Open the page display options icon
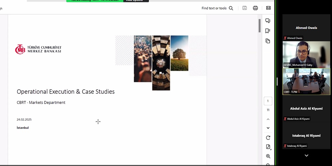The height and width of the screenshot is (166, 332). pyautogui.click(x=268, y=147)
